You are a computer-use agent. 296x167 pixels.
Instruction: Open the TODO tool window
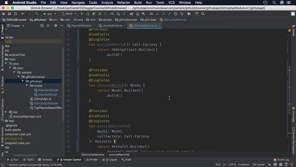pos(28,160)
